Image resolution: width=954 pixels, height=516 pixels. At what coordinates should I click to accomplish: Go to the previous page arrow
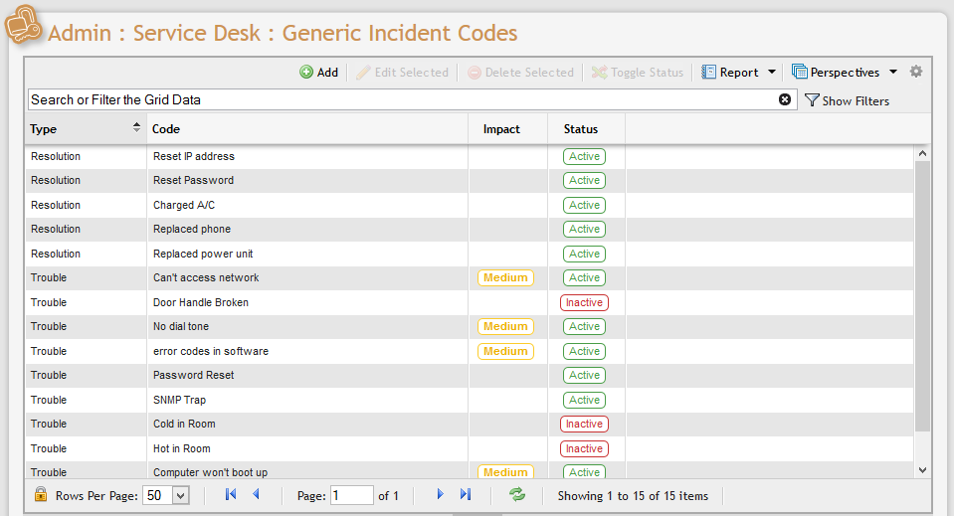256,494
